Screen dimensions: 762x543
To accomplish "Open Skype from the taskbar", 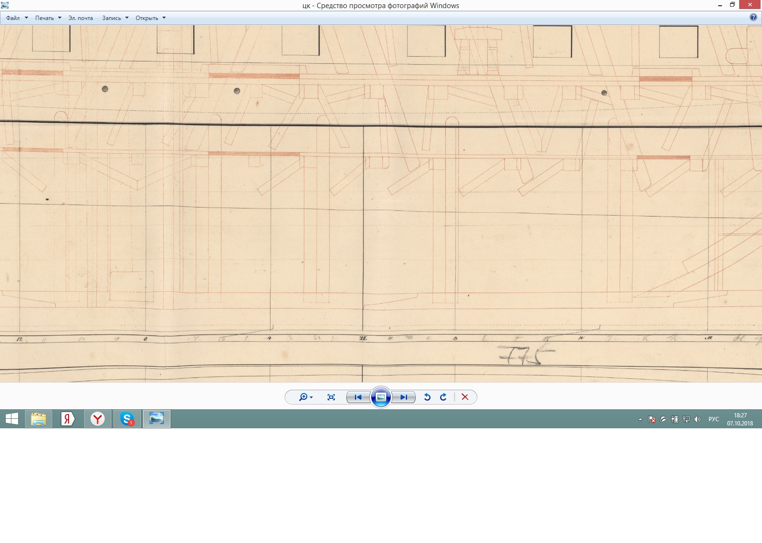I will tap(127, 419).
